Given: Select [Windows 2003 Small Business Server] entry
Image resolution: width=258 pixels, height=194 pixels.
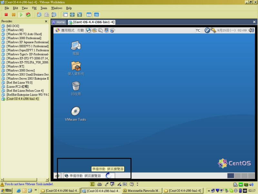Looking at the screenshot, I should pyautogui.click(x=25, y=74).
